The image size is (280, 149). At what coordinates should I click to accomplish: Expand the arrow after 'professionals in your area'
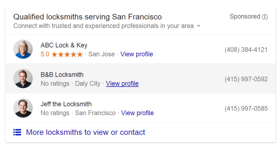coord(198,26)
